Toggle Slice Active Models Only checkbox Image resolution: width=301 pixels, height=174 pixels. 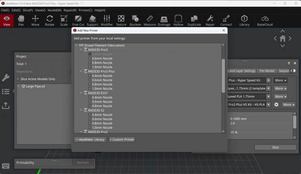coord(18,79)
